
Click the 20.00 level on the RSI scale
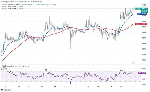pos(144,84)
